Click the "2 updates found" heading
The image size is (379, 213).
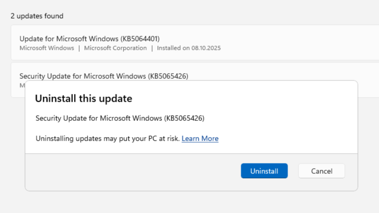(37, 16)
